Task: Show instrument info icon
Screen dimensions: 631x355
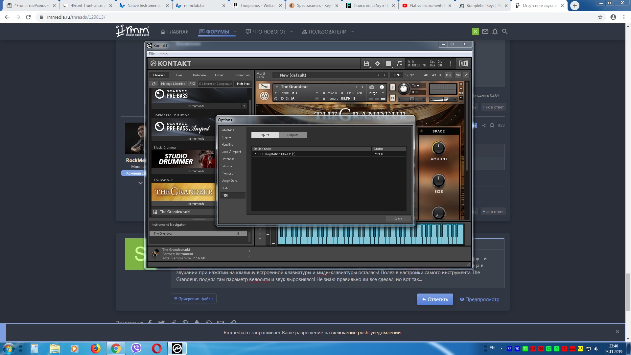Action: tap(382, 87)
